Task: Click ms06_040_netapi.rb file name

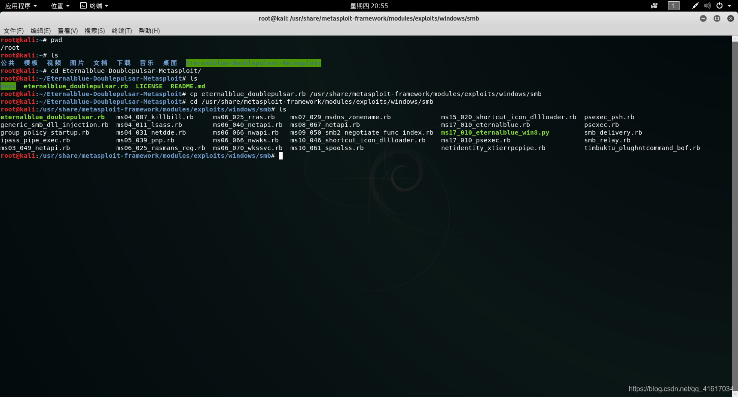Action: [248, 125]
